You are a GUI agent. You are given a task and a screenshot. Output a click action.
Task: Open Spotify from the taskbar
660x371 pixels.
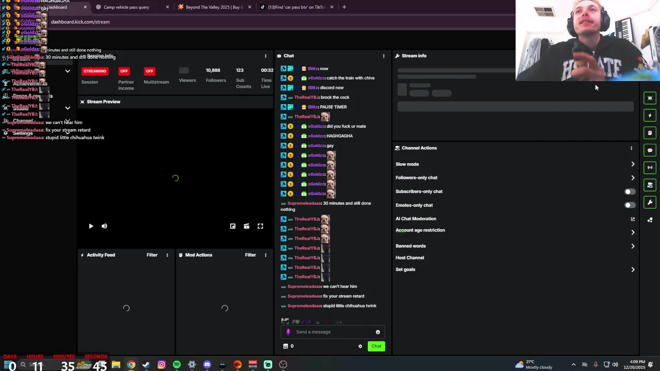177,365
